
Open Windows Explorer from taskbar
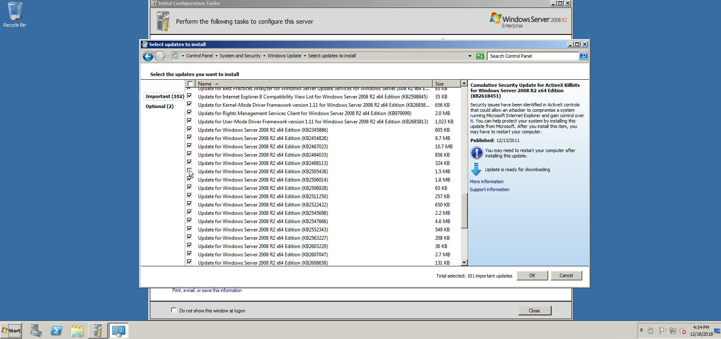click(77, 331)
